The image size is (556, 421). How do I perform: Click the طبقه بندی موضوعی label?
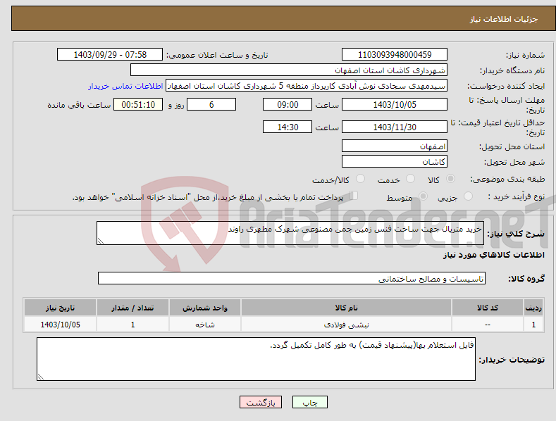point(507,180)
